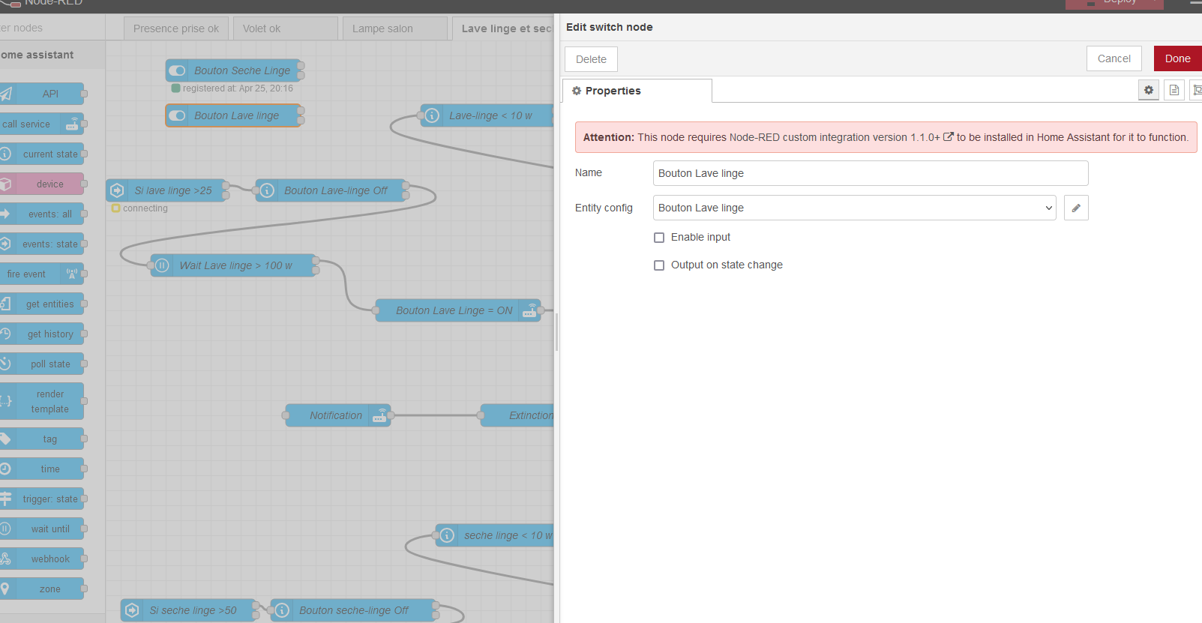Switch to the Lampe salon tab

382,28
